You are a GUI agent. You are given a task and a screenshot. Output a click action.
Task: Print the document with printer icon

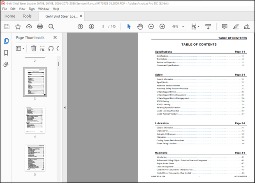pyautogui.click(x=40, y=26)
